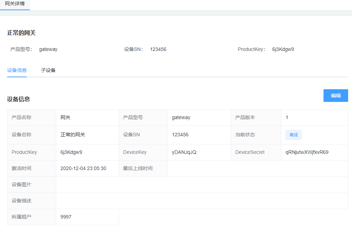Image resolution: width=352 pixels, height=228 pixels.
Task: Click the 产品型号 value gateway in the header
Action: [48, 49]
